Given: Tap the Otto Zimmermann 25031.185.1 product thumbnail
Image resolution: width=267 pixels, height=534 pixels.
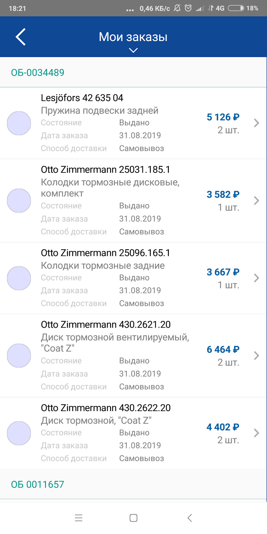Looking at the screenshot, I should [x=19, y=201].
